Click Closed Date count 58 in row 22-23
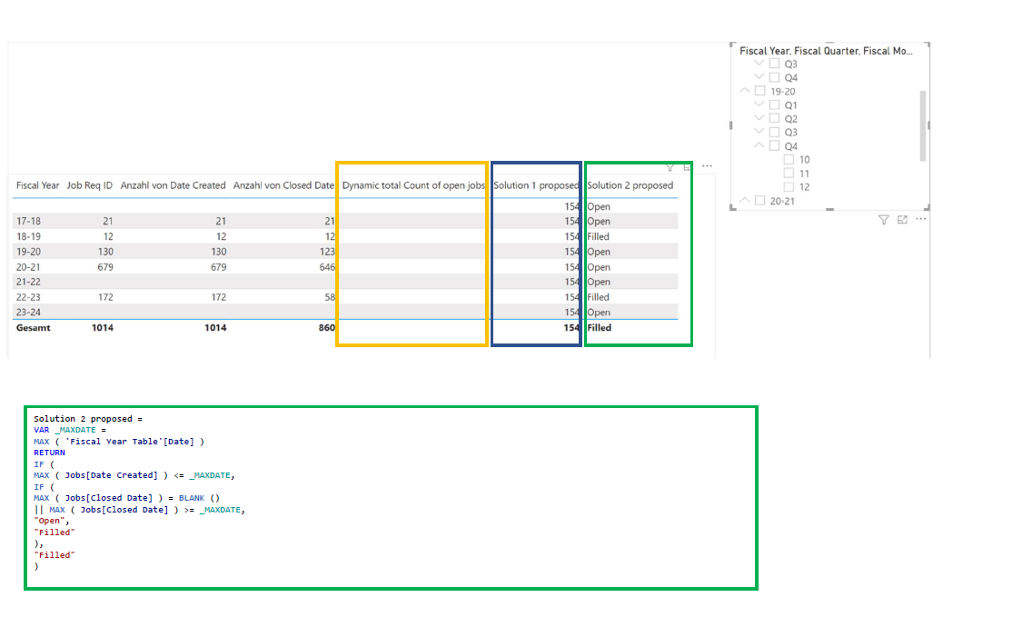This screenshot has height=637, width=1022. [x=330, y=297]
